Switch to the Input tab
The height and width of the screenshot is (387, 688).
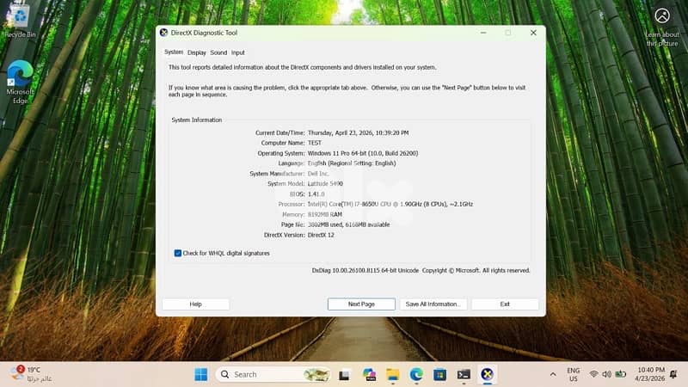[x=238, y=52]
